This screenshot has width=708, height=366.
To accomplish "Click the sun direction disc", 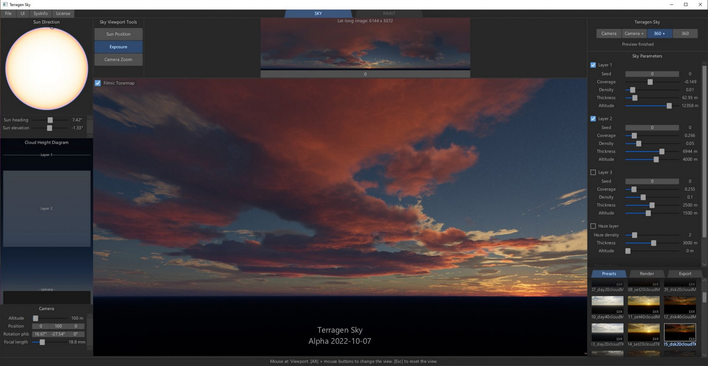I will [46, 69].
